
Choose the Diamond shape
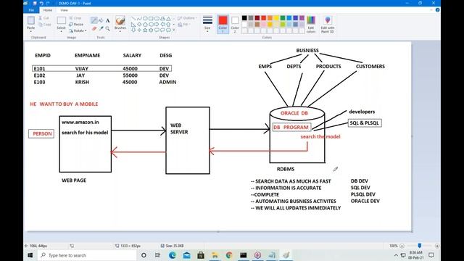click(139, 24)
